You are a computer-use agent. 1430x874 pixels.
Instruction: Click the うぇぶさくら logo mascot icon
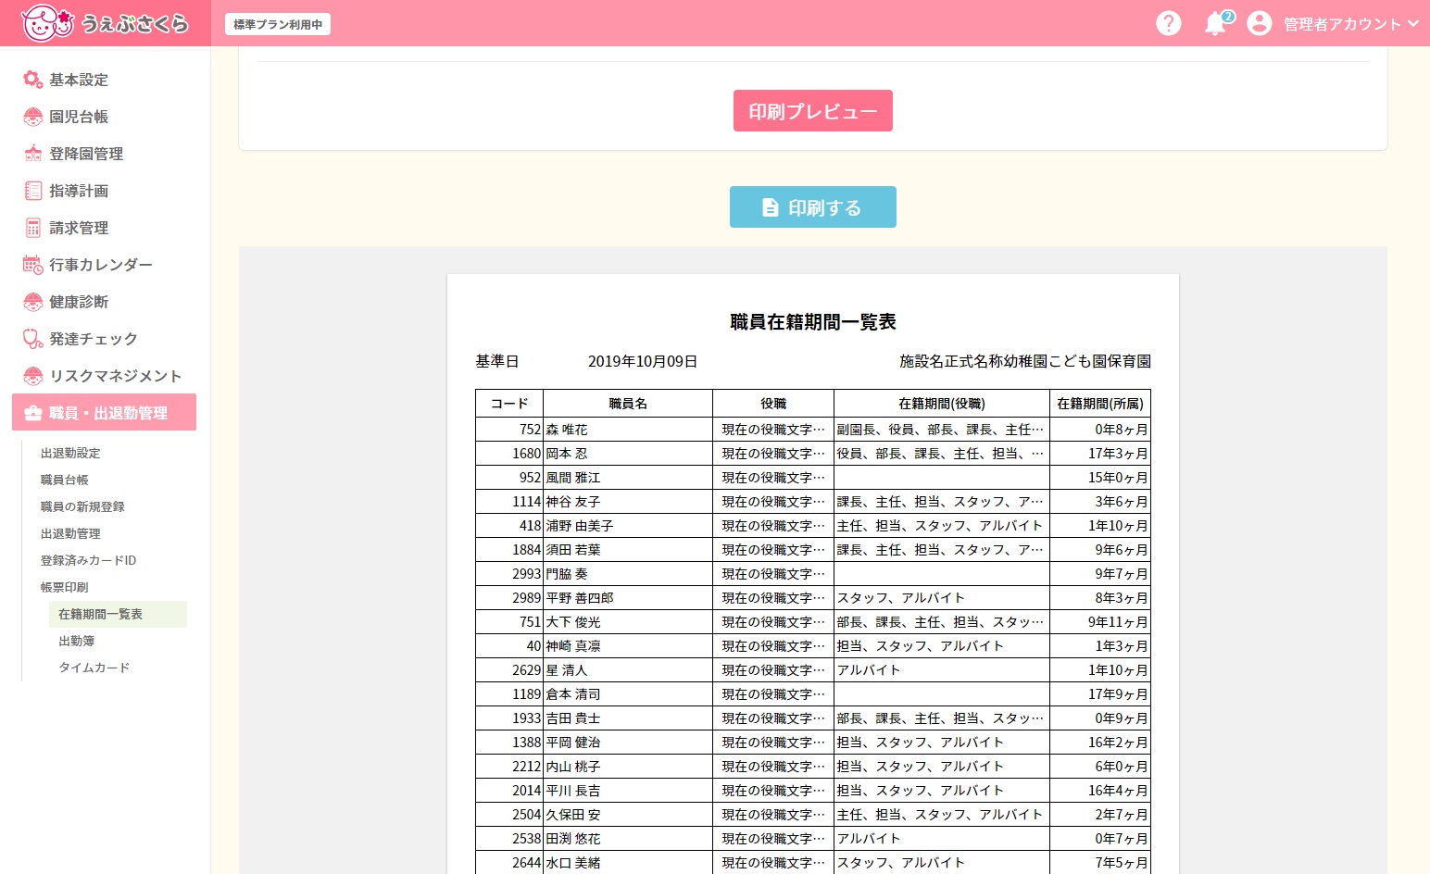pos(47,23)
